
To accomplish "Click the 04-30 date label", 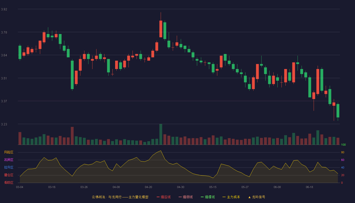I will tap(181, 187).
